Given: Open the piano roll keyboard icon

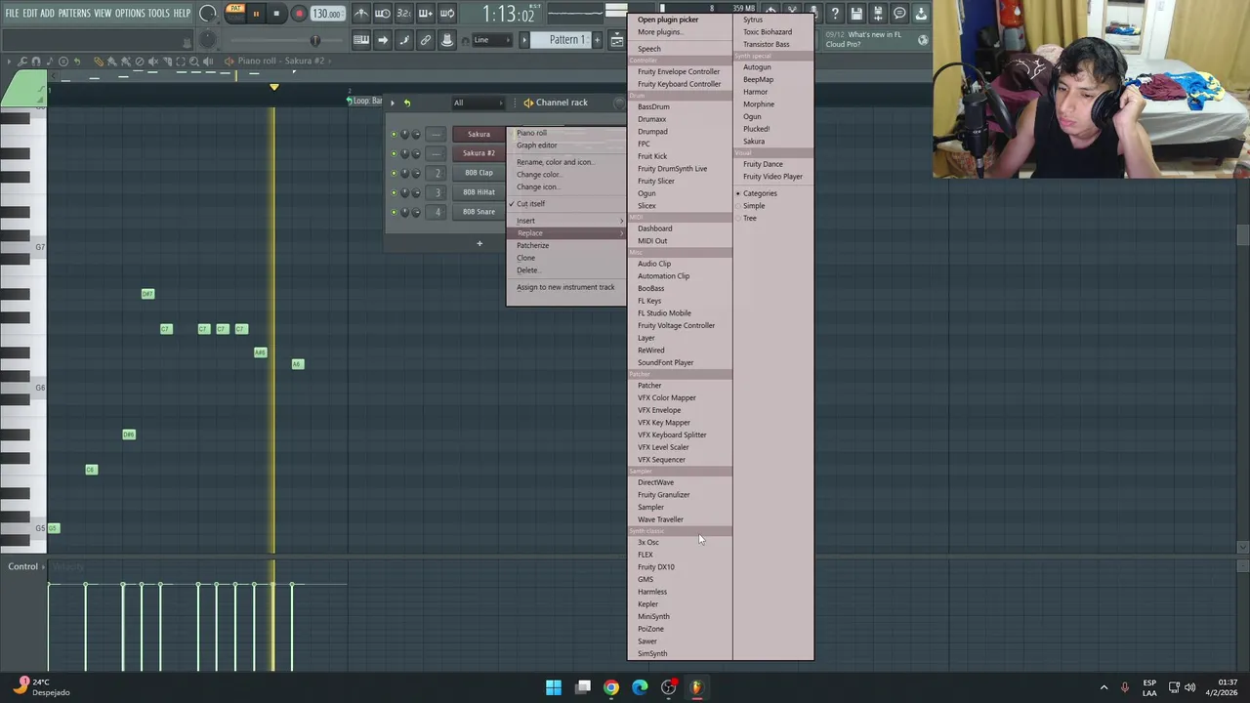Looking at the screenshot, I should pos(361,40).
